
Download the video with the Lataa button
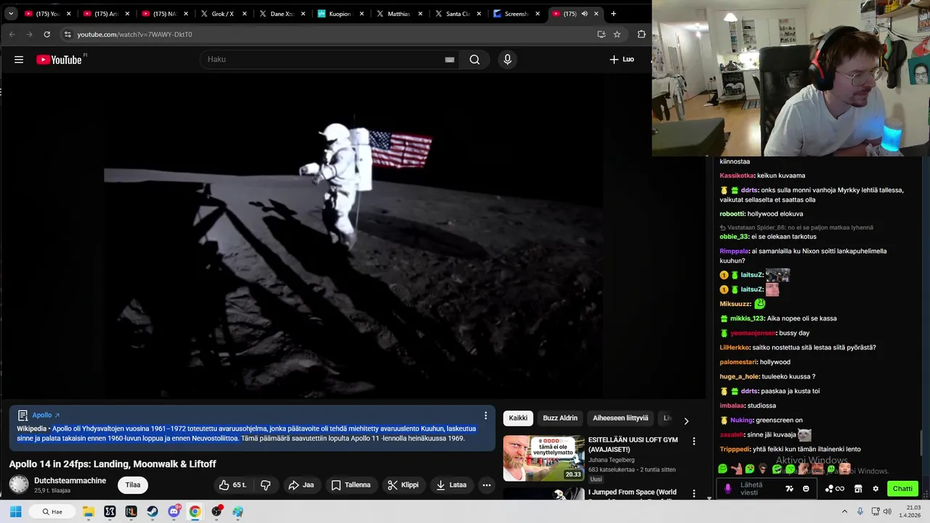coord(451,485)
